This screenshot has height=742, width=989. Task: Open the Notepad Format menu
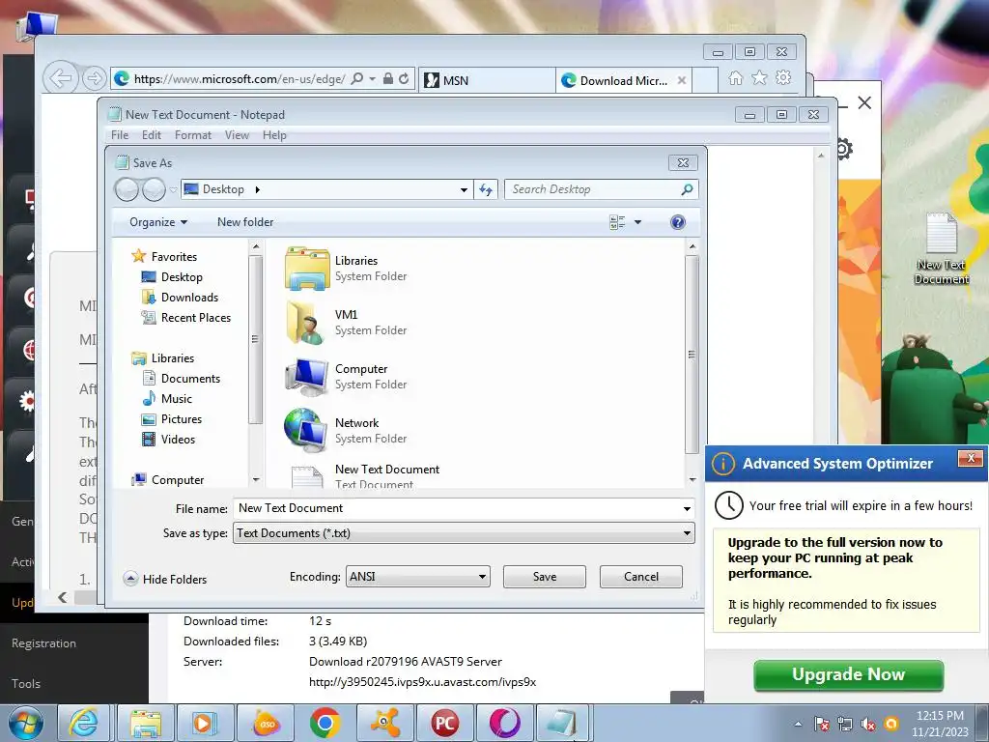193,135
